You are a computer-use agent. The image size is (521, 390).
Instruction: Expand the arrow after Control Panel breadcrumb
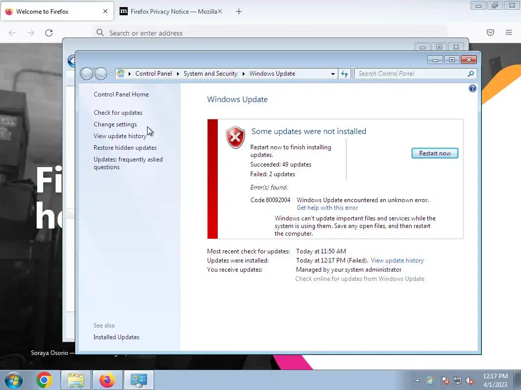click(178, 74)
